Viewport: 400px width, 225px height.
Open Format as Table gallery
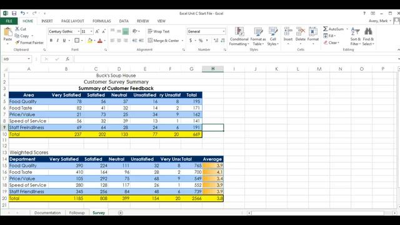coord(258,36)
